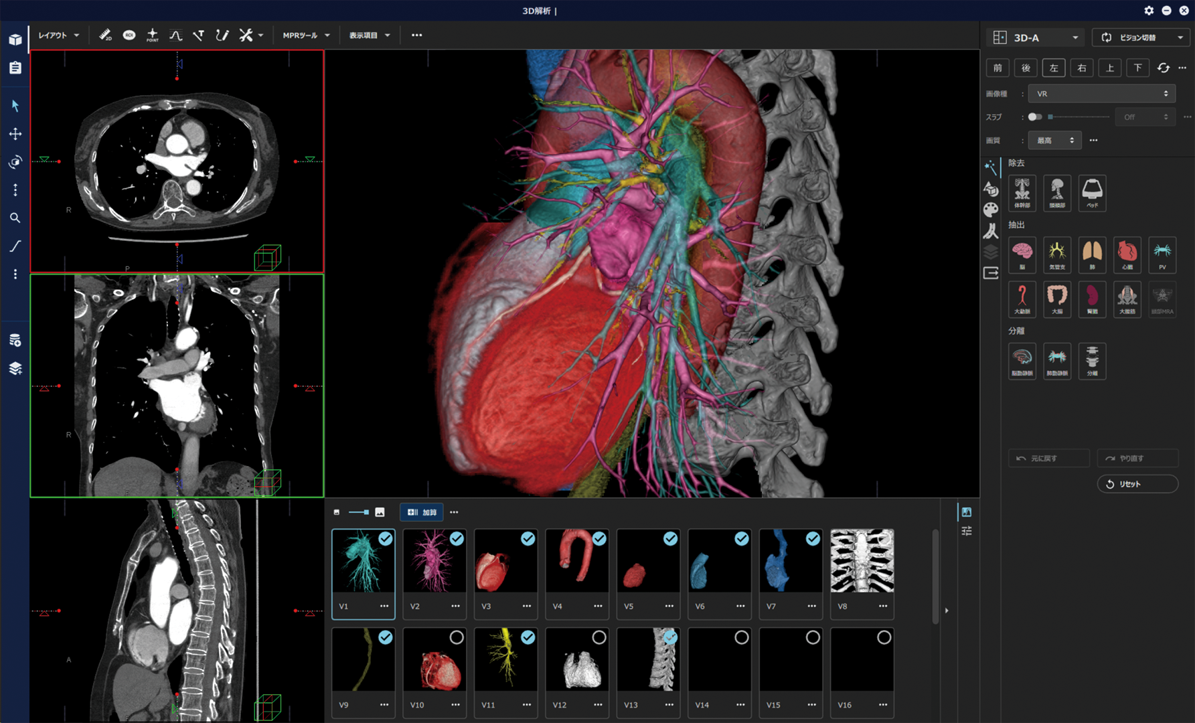Open the 表示項目 menu
1195x723 pixels.
click(x=369, y=35)
